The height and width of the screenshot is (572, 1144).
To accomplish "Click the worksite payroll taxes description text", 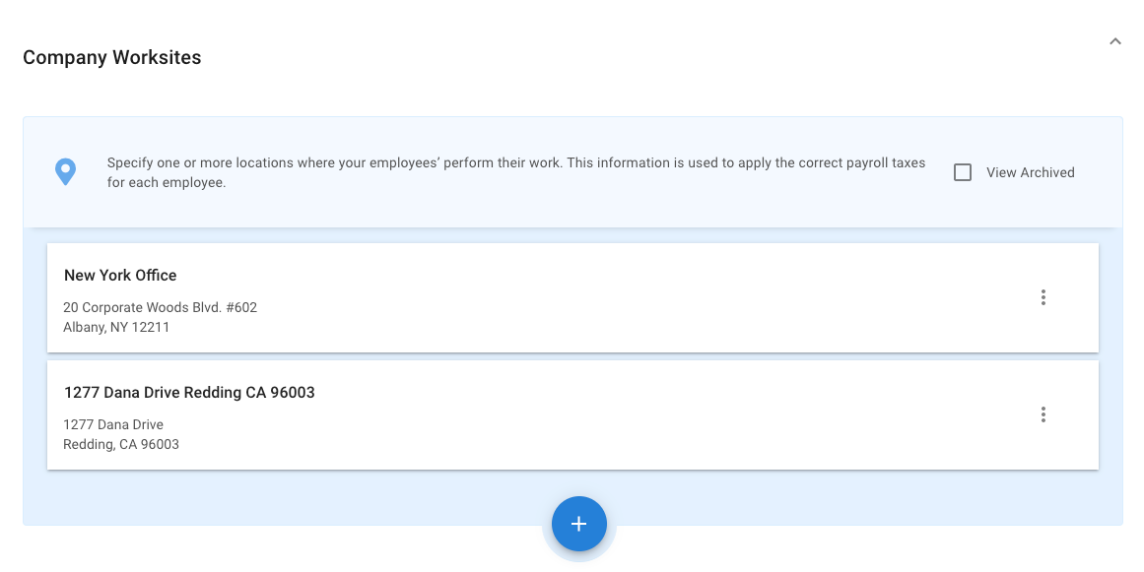I will 515,172.
